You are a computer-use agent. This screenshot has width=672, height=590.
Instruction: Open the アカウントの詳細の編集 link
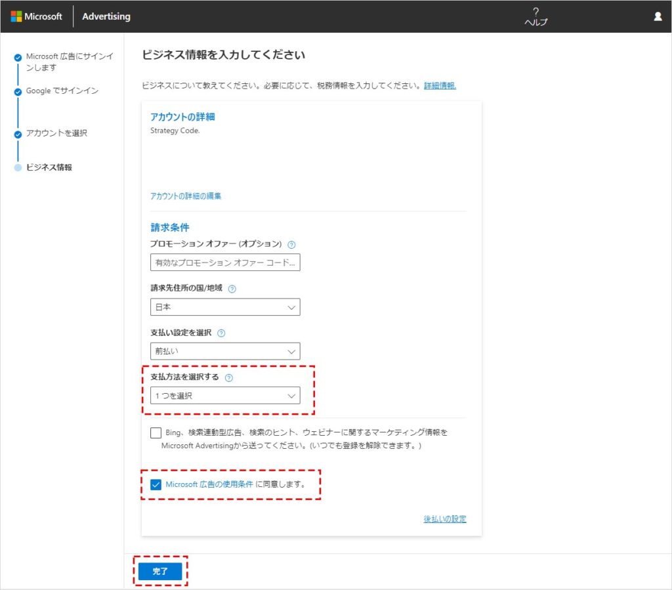point(186,196)
